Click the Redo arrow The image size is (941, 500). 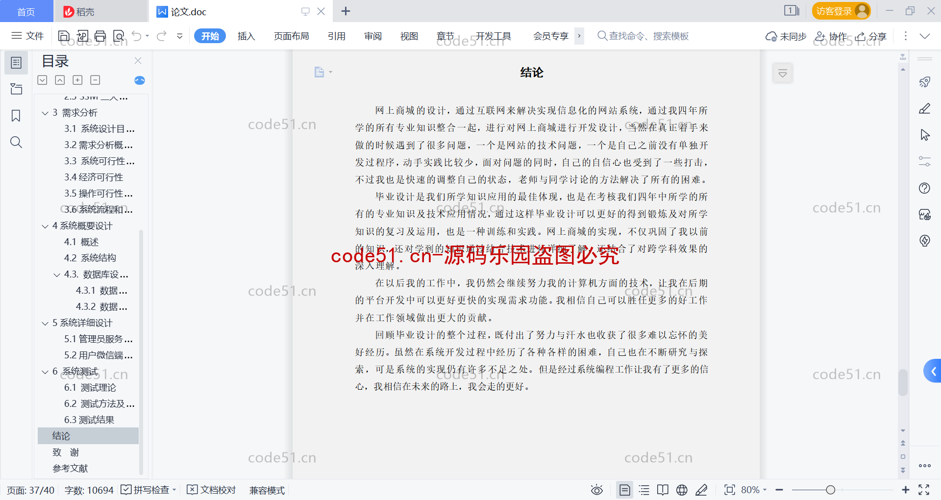[x=162, y=36]
